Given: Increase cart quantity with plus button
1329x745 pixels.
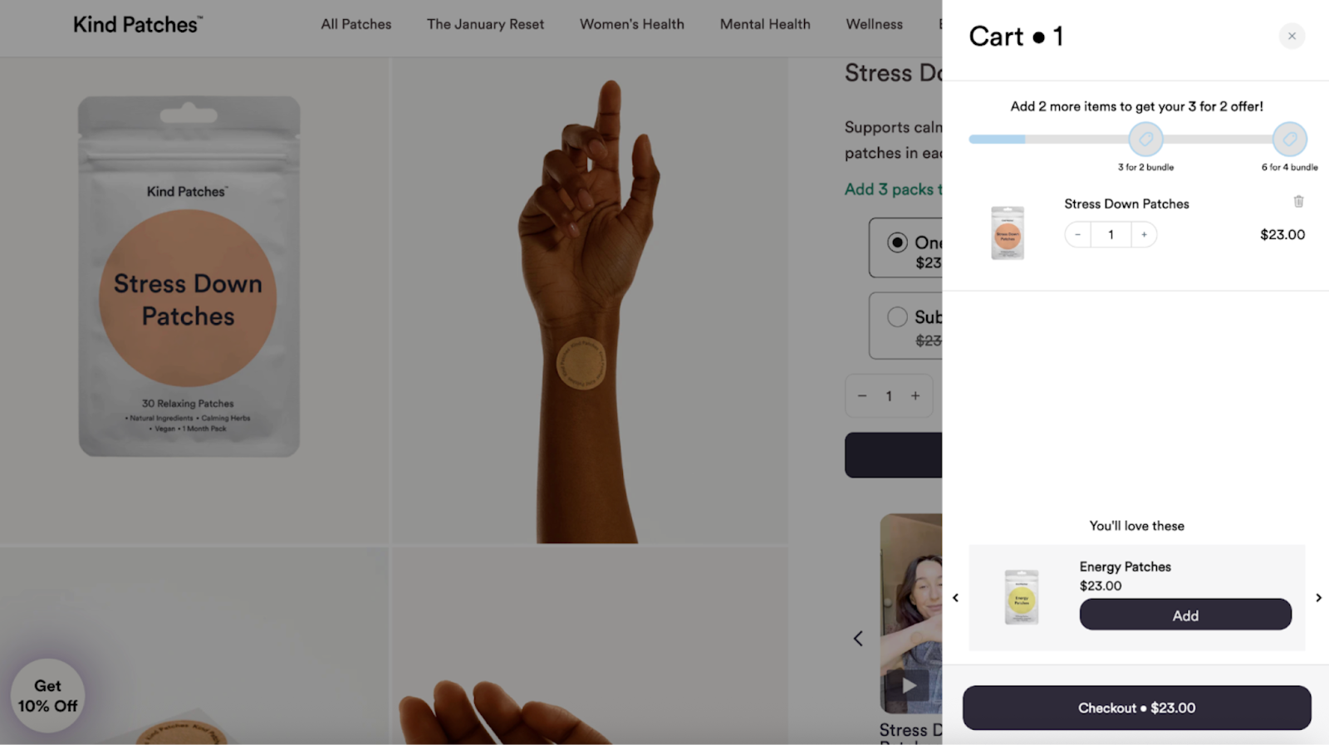Looking at the screenshot, I should pyautogui.click(x=1144, y=234).
